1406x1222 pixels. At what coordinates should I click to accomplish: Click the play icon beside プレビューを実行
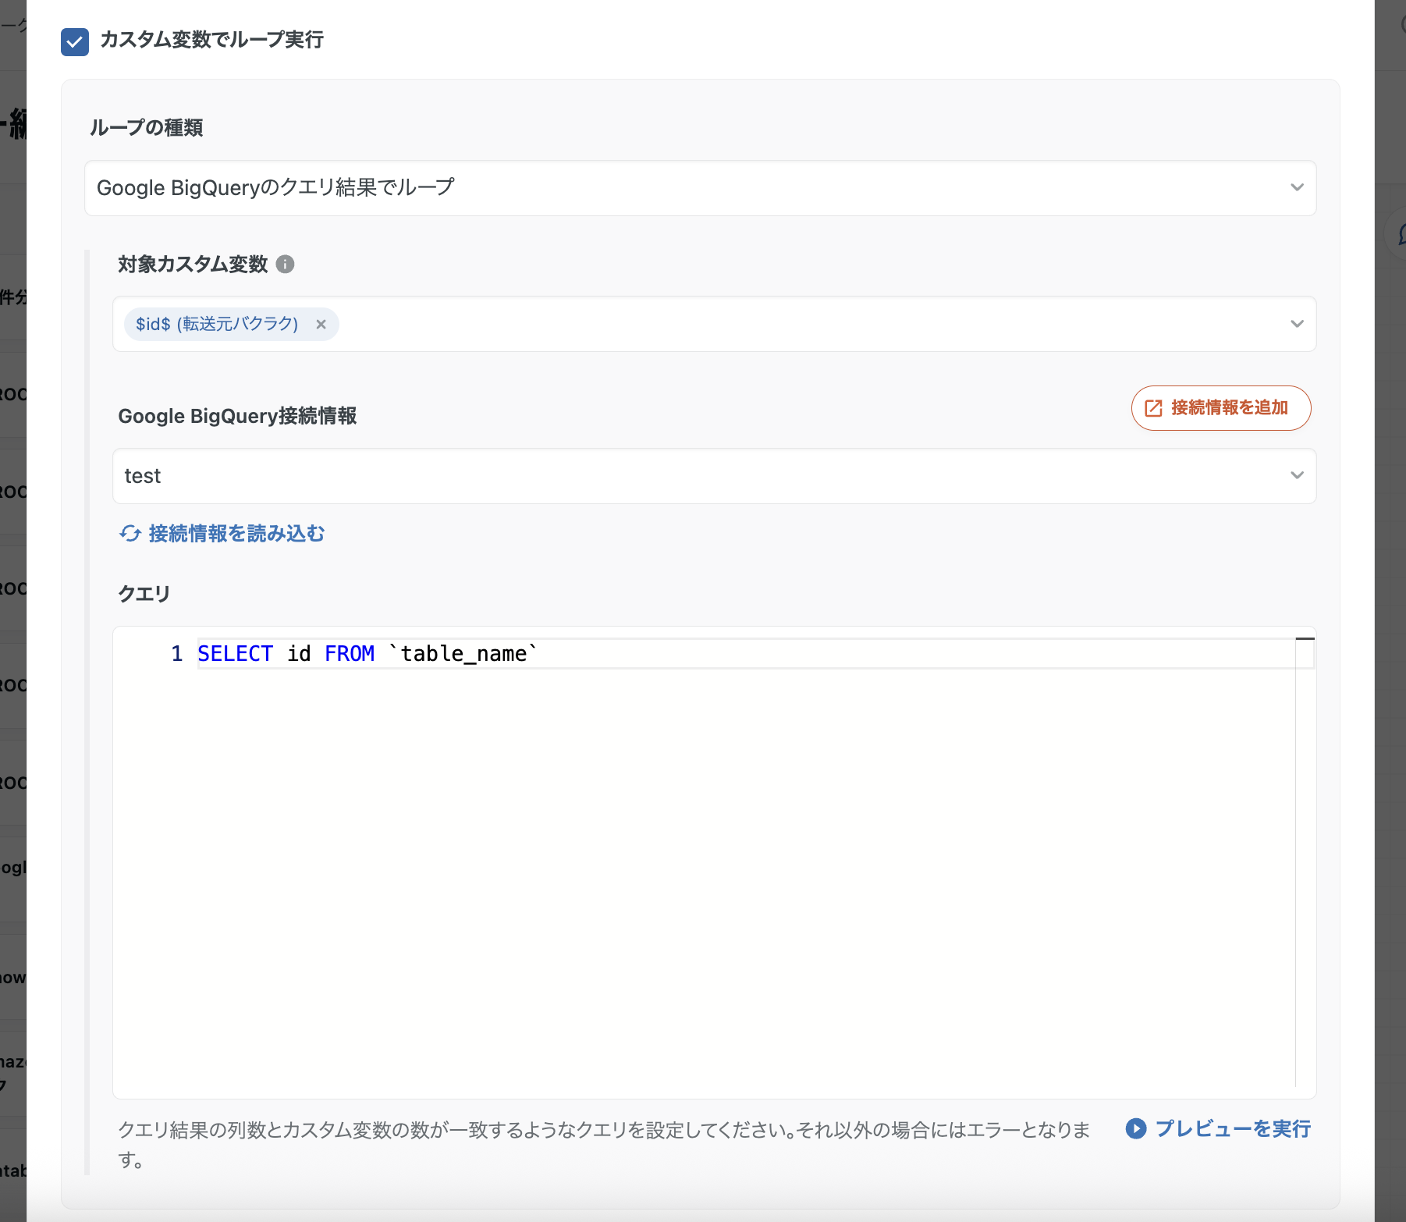[1136, 1128]
